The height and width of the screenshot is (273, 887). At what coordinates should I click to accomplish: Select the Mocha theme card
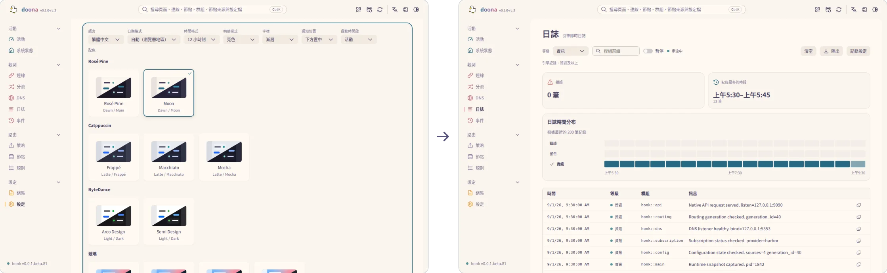pos(224,157)
